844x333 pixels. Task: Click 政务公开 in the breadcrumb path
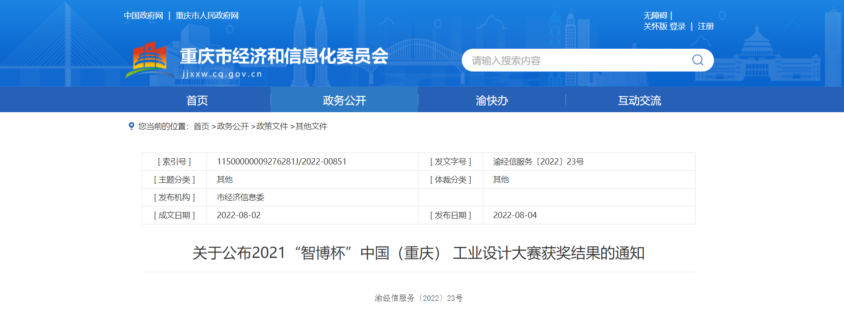point(232,126)
